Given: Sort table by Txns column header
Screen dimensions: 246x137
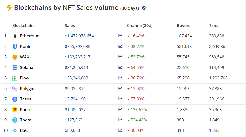Looking at the screenshot, I should click(x=214, y=26).
